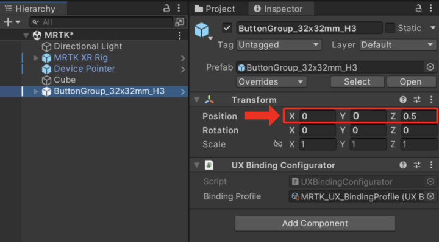Open Transform help reference
439x242 pixels.
tap(403, 100)
